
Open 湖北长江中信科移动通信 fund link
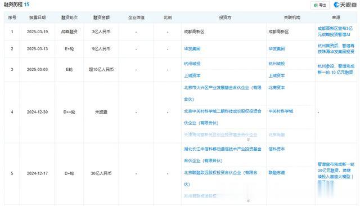click(x=223, y=155)
